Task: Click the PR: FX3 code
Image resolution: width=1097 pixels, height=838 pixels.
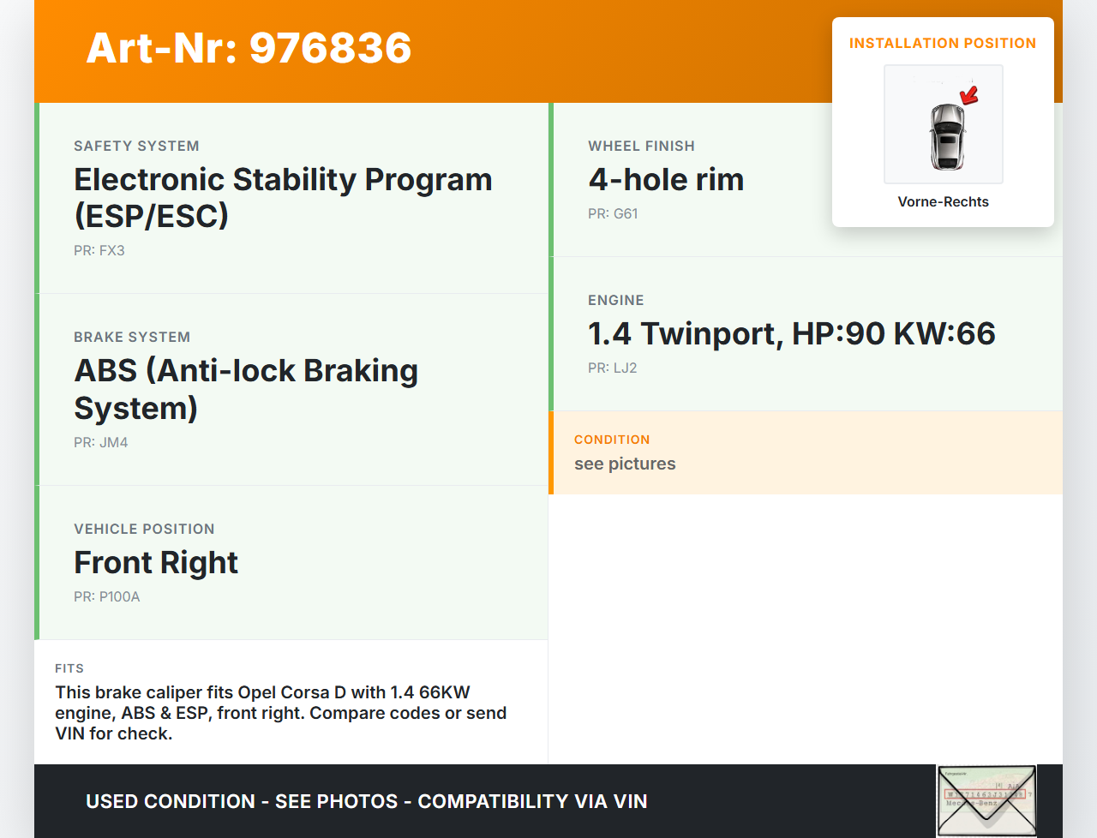Action: click(99, 251)
